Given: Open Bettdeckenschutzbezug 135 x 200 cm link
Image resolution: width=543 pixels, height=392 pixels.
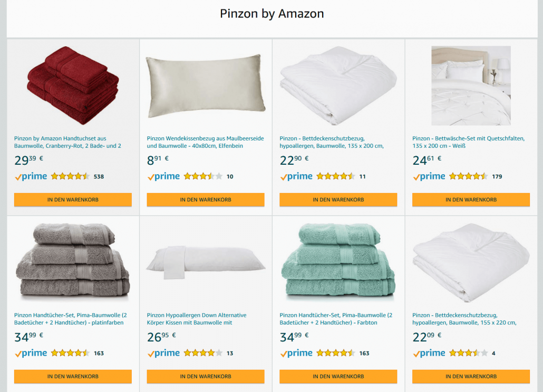Looking at the screenshot, I should [x=332, y=142].
